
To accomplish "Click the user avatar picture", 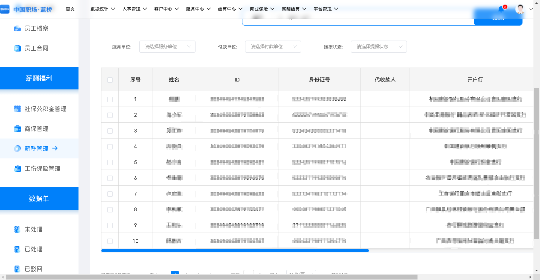I will tap(520, 9).
